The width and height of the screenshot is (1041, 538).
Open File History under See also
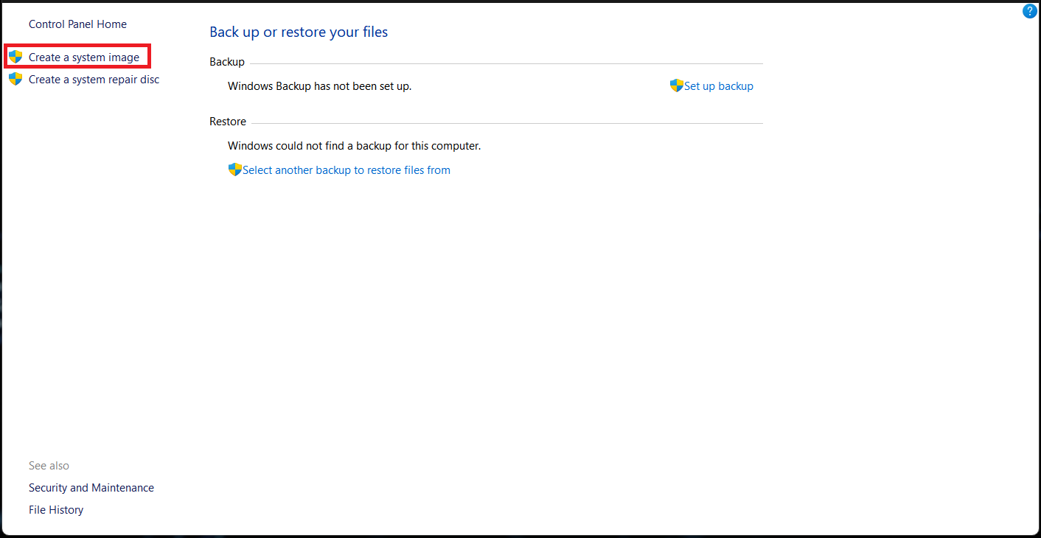[x=56, y=510]
